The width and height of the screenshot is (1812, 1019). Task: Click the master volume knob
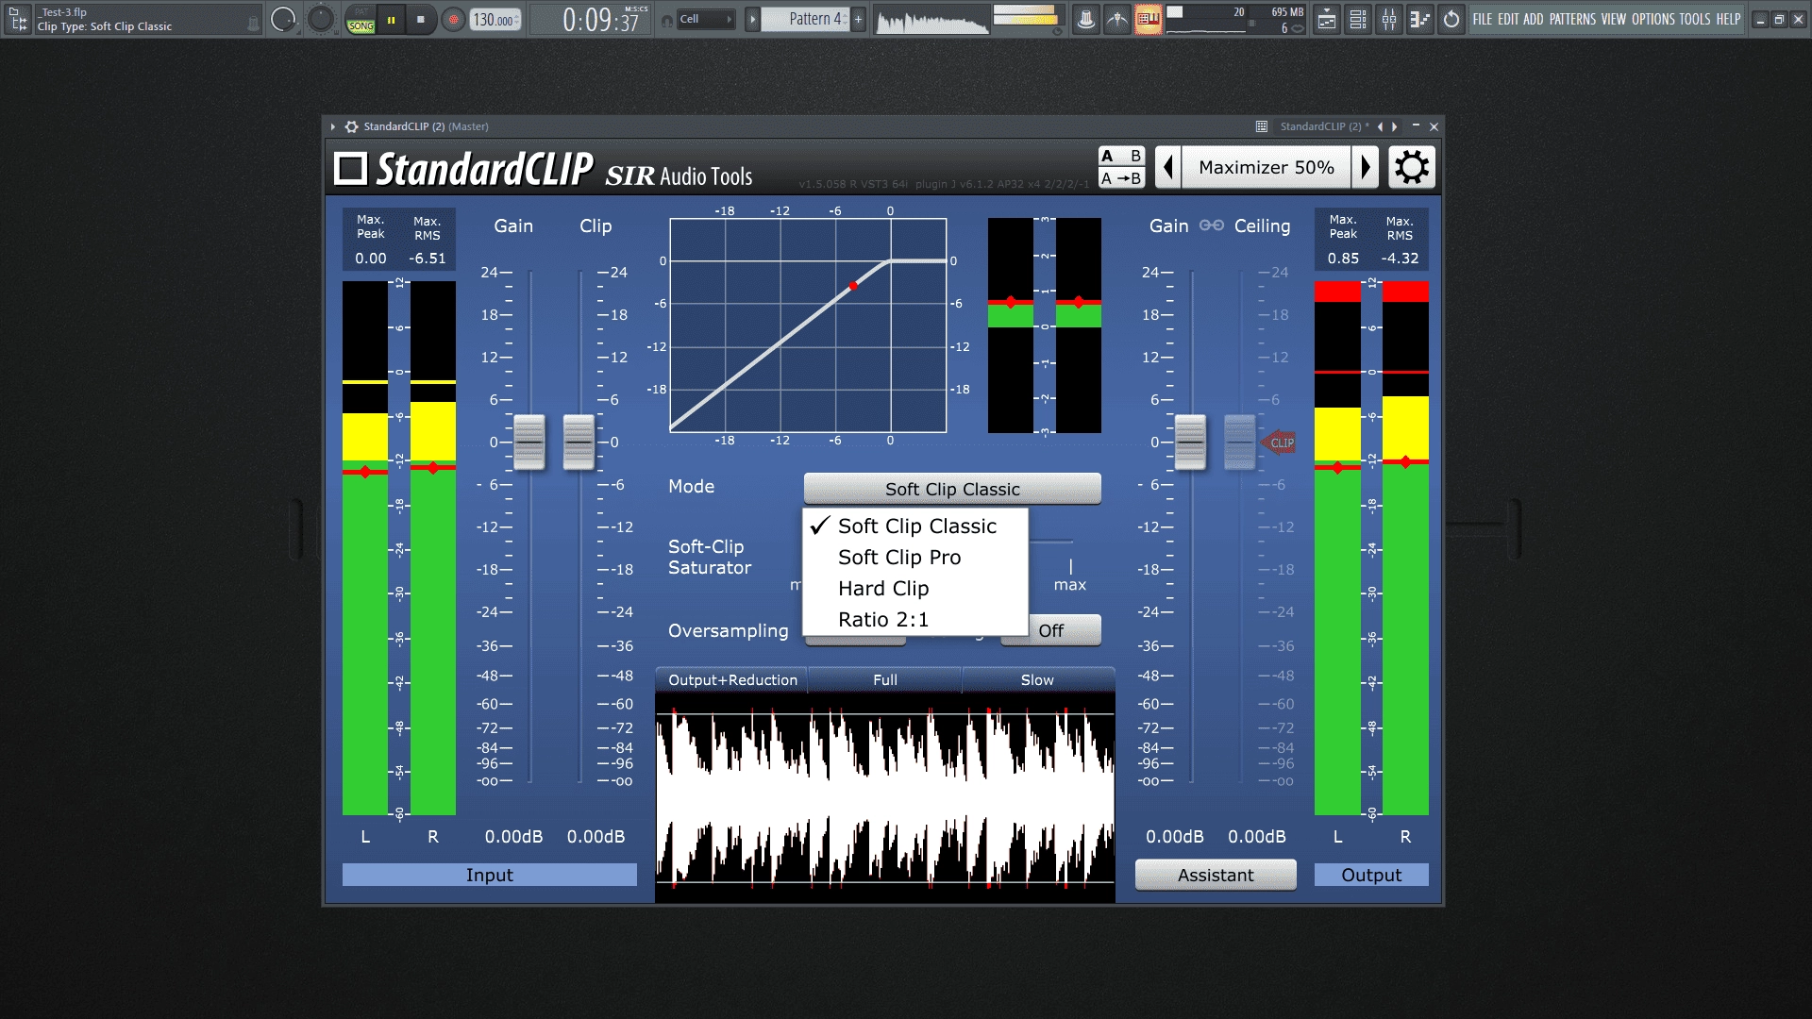(283, 19)
